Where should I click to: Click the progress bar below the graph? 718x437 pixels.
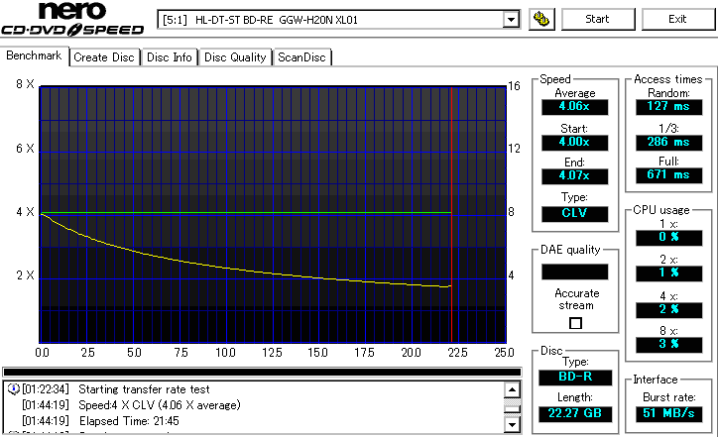coord(261,372)
